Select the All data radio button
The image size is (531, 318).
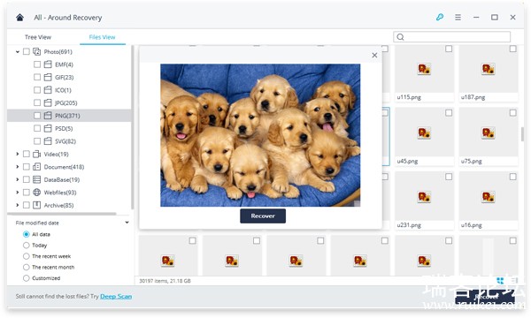coord(26,234)
